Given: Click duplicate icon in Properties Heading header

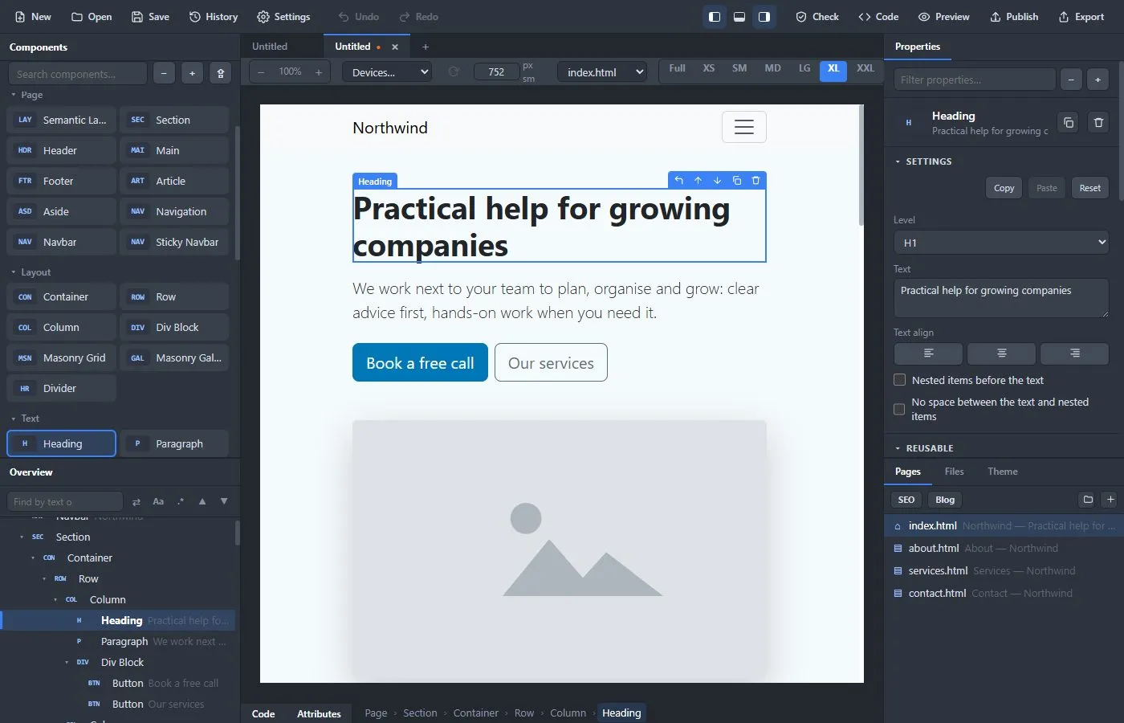Looking at the screenshot, I should coord(1069,123).
